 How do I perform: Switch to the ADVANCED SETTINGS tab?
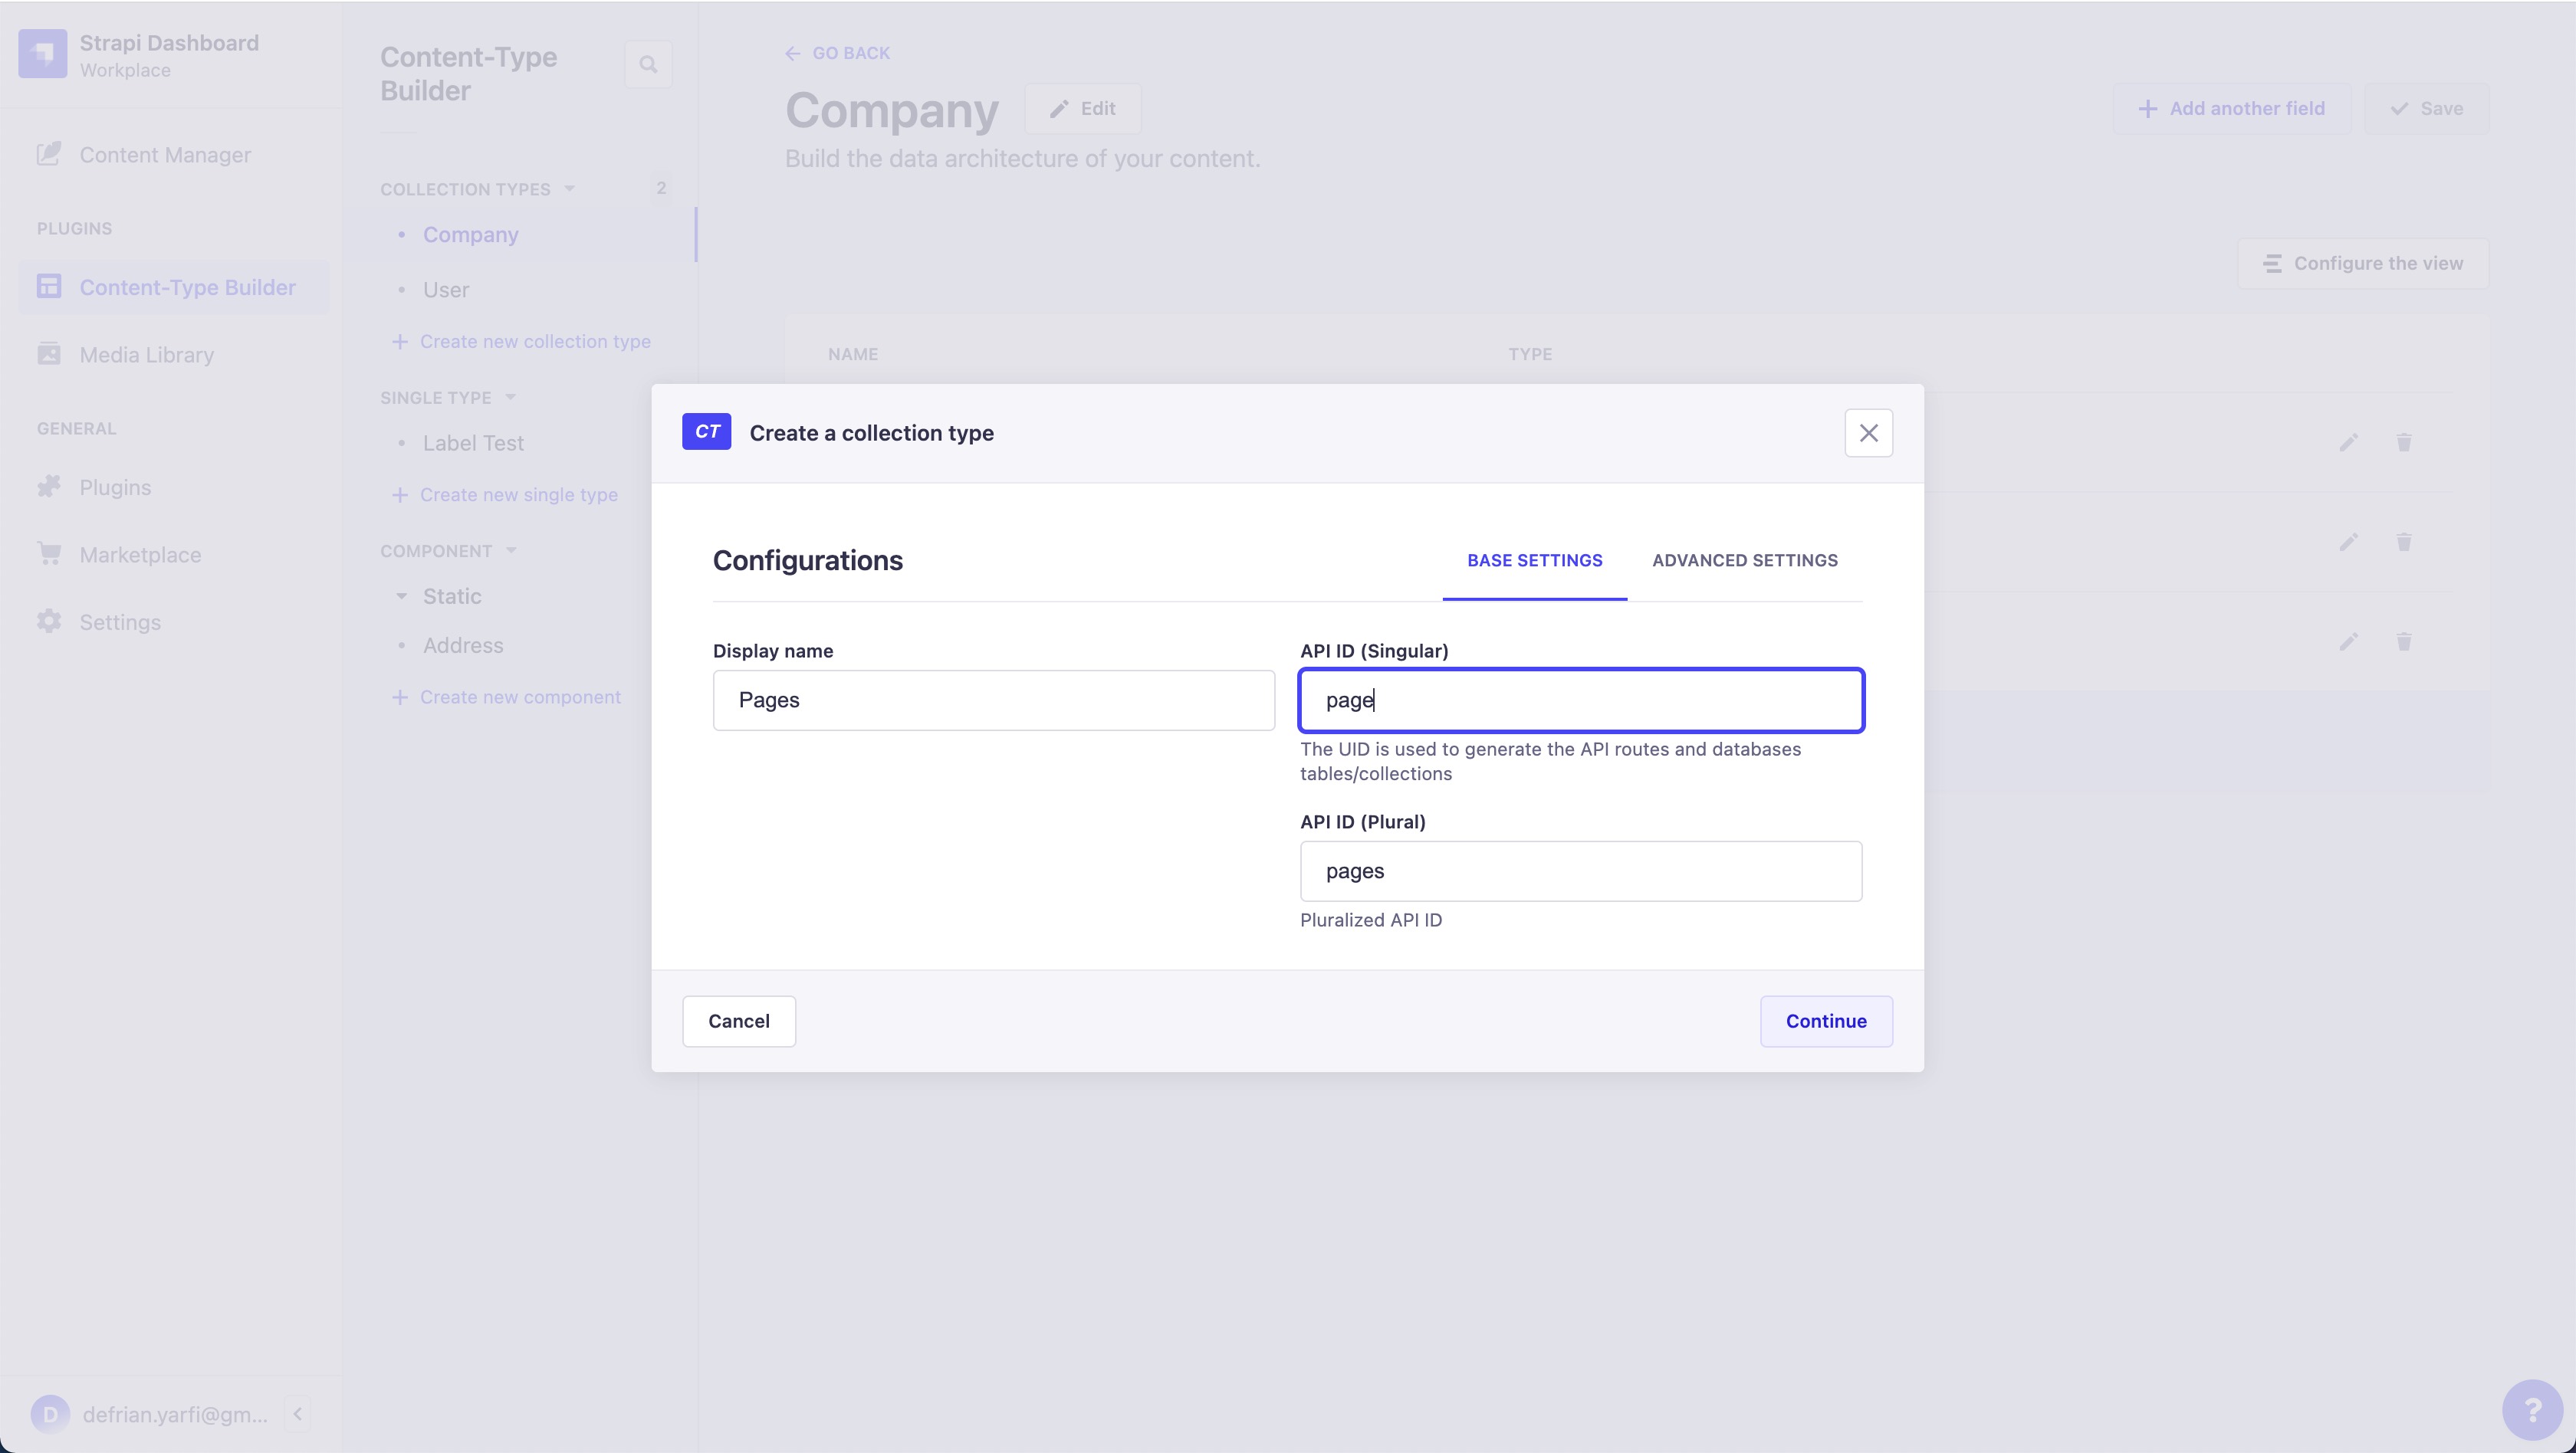point(1745,561)
